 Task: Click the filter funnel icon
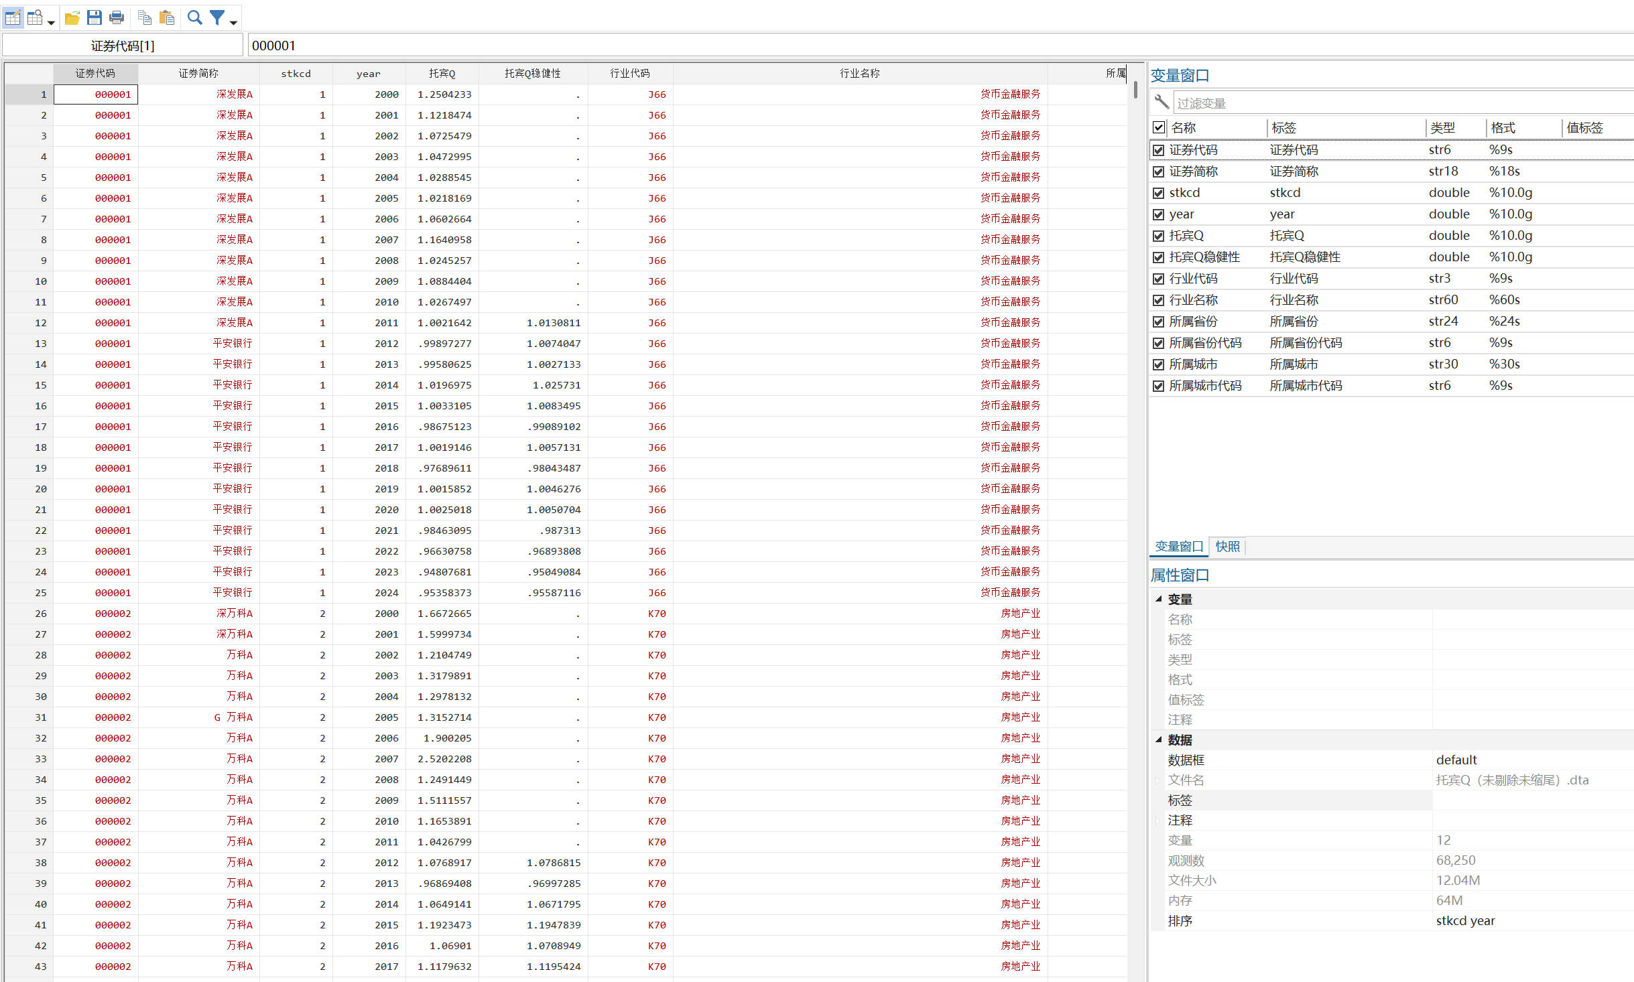[217, 18]
